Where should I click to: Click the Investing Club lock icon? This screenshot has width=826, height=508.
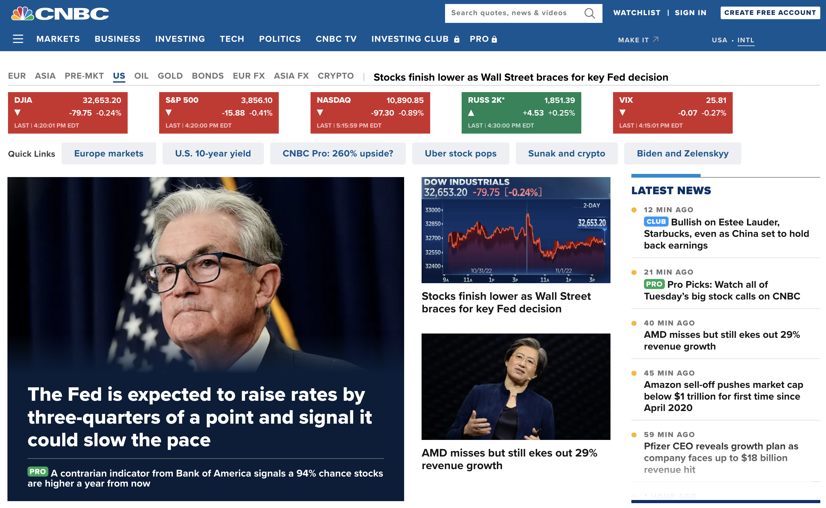[x=457, y=39]
